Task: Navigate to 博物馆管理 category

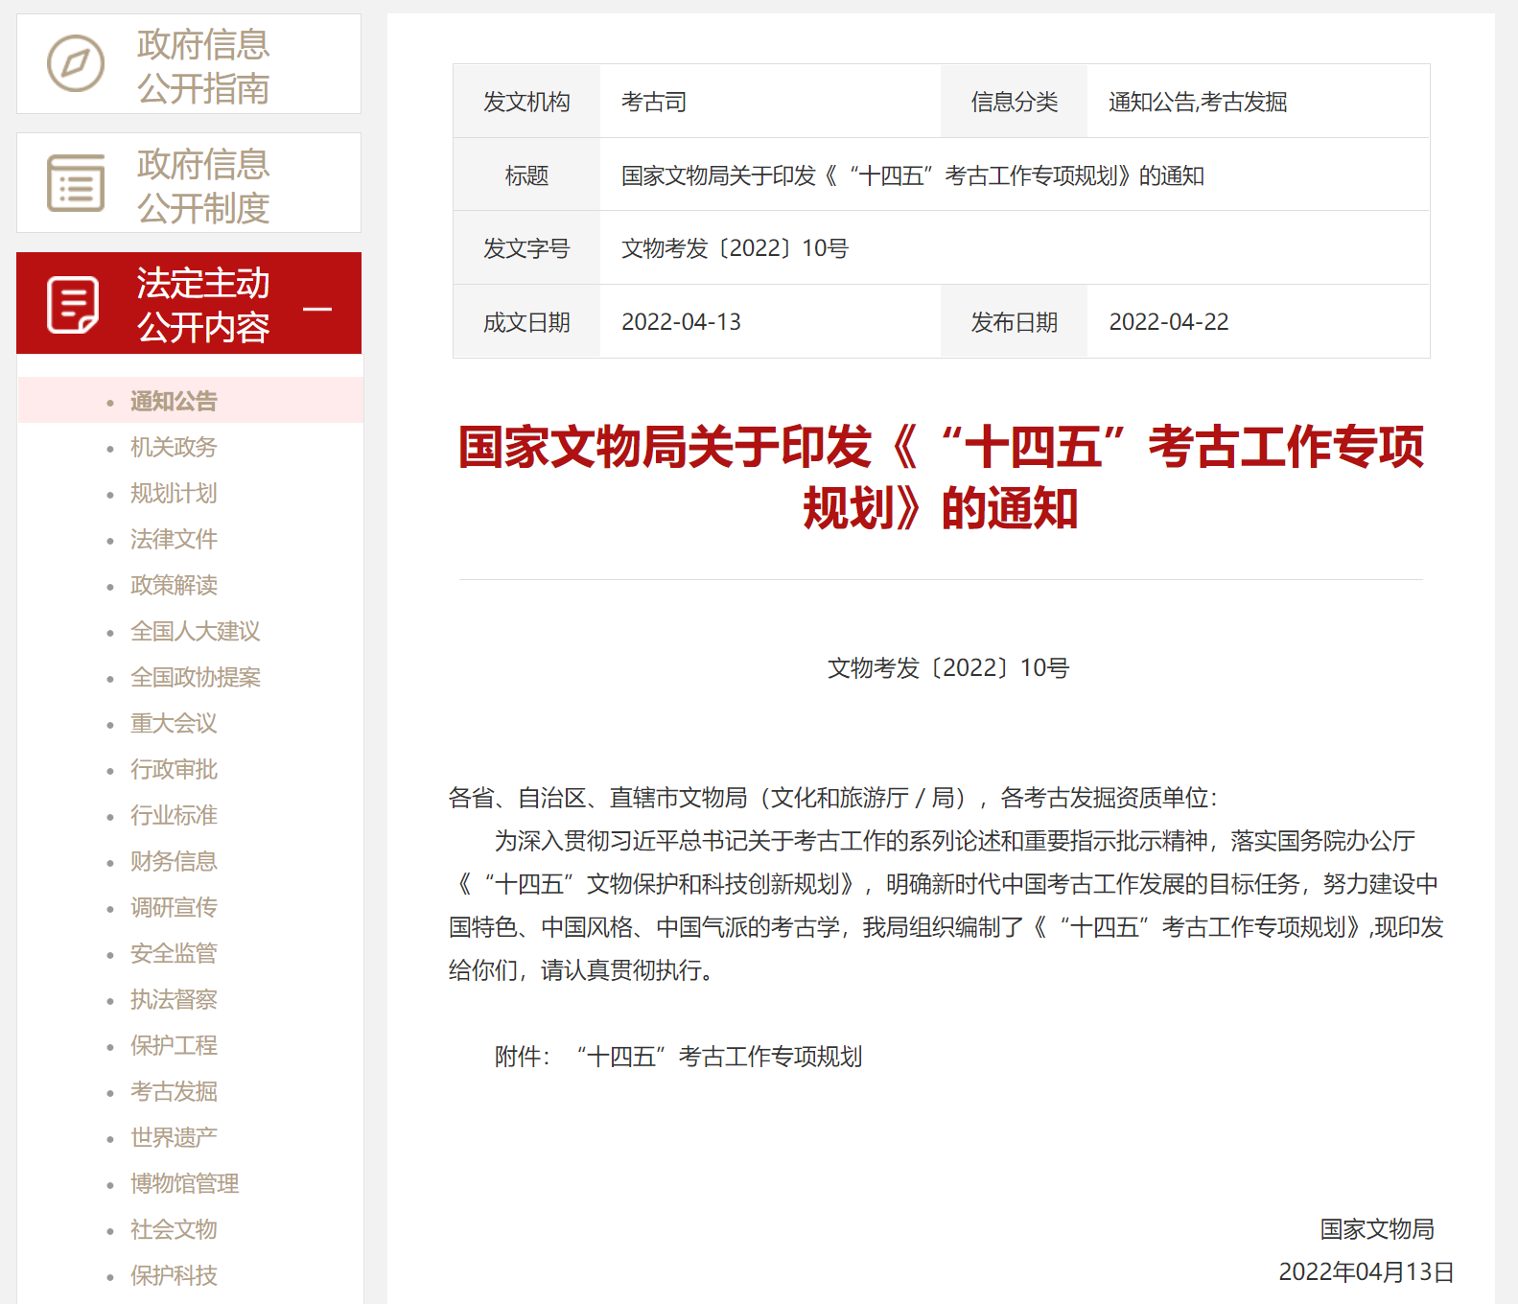Action: pos(184,1183)
